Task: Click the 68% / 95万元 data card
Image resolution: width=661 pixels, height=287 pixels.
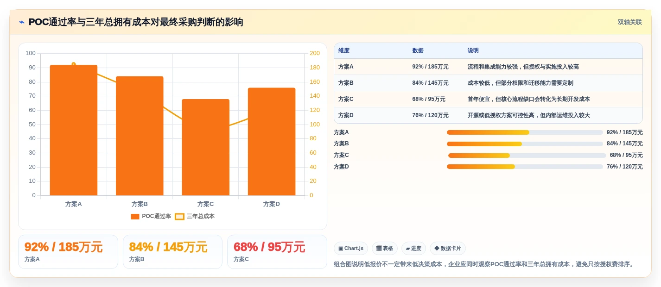Action: [x=277, y=252]
